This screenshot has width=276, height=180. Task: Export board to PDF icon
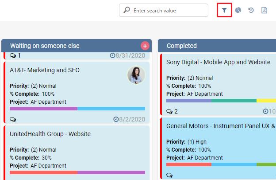point(264,10)
